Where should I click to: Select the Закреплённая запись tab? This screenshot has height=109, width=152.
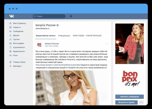(45, 36)
